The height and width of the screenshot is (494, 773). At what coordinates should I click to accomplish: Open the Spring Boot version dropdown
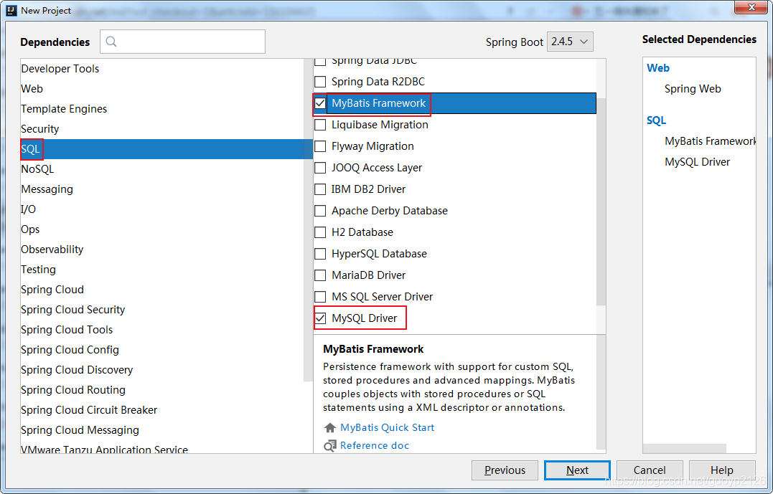point(570,42)
